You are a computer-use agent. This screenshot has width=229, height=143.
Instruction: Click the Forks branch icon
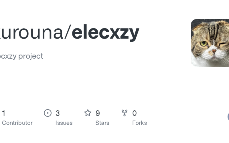pyautogui.click(x=125, y=113)
